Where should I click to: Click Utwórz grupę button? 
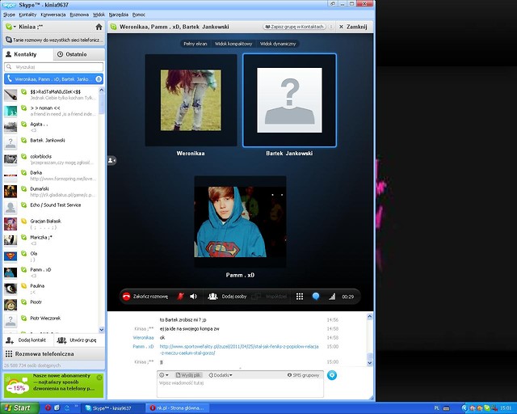(77, 340)
